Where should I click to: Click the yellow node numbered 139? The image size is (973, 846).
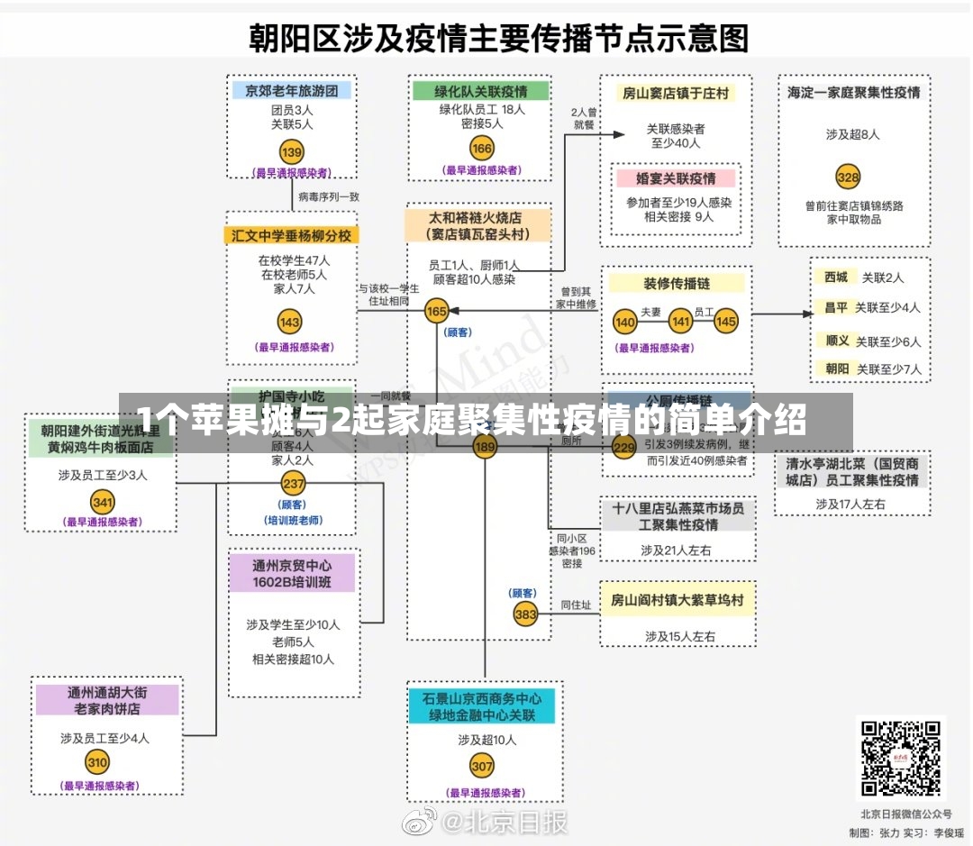pyautogui.click(x=292, y=151)
